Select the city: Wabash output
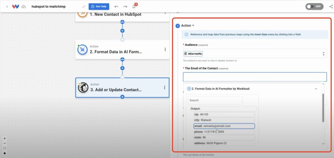Image resolution: width=334 pixels, height=158 pixels. 224,120
